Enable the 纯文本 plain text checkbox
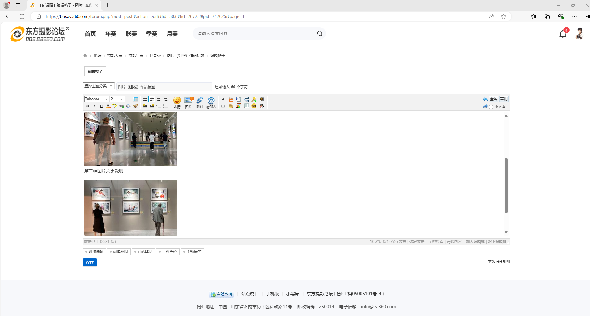 tap(491, 107)
